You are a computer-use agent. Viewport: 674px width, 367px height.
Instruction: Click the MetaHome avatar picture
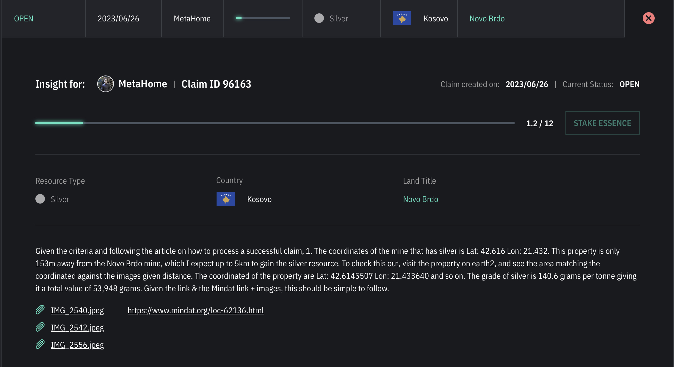pos(105,84)
